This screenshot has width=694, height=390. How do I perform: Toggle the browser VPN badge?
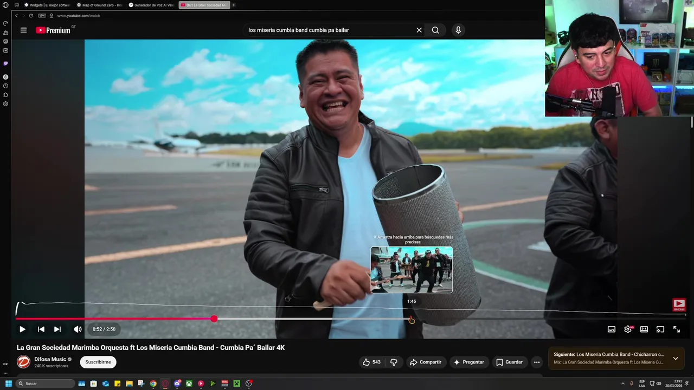(x=42, y=16)
